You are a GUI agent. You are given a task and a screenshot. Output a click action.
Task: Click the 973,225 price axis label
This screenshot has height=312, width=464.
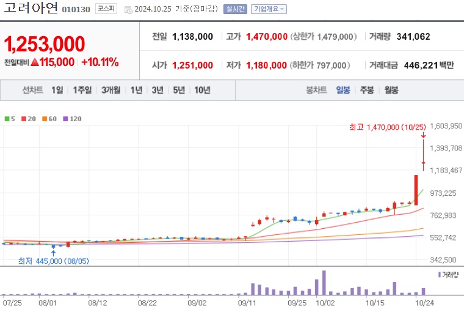point(443,193)
